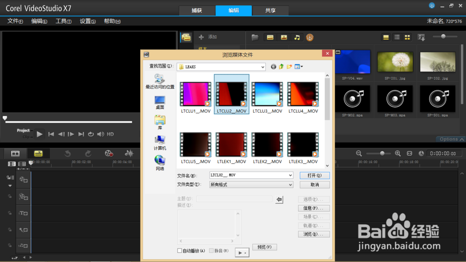This screenshot has height=262, width=466.
Task: Click the timeline undo arrow
Action: coord(68,153)
